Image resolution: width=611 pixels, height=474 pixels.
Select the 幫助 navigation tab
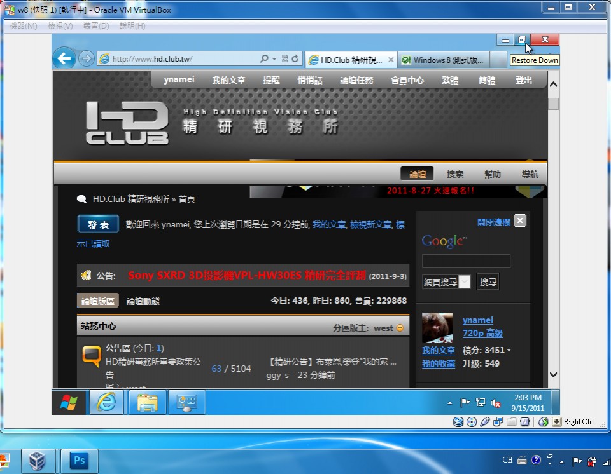[492, 174]
